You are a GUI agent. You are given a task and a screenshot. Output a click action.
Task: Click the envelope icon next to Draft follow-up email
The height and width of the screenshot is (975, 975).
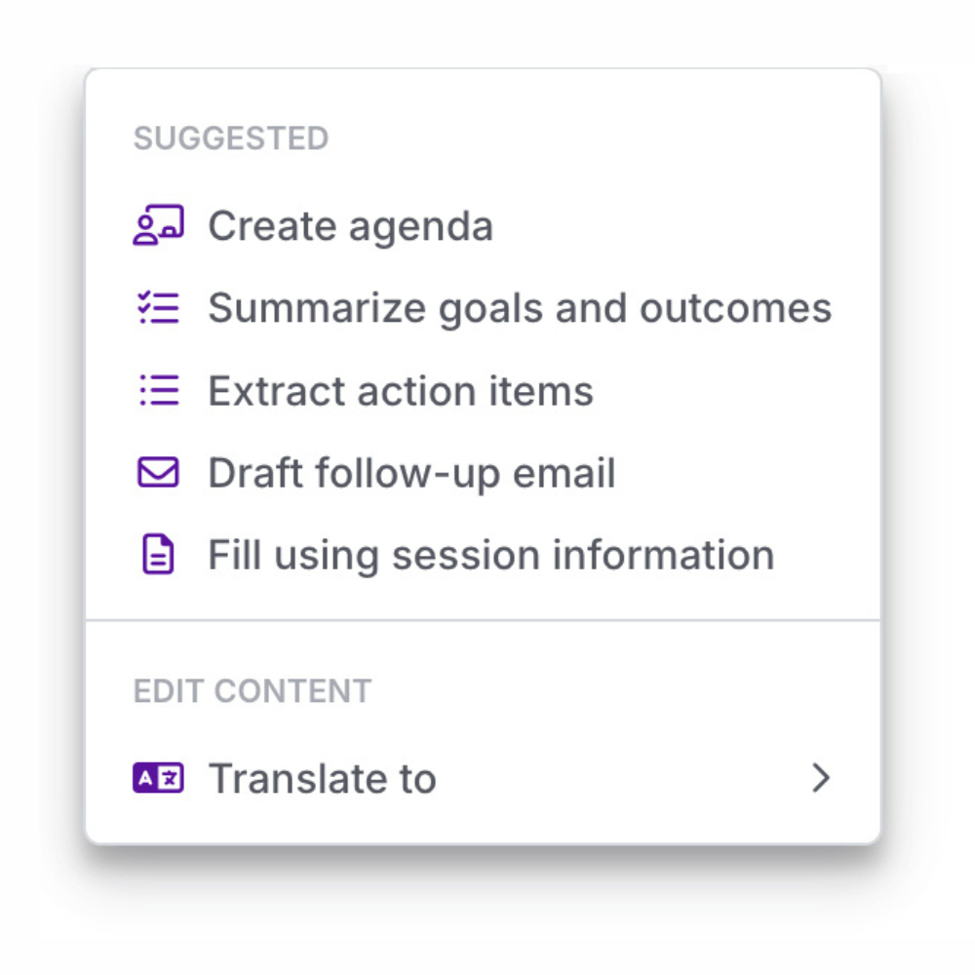157,472
